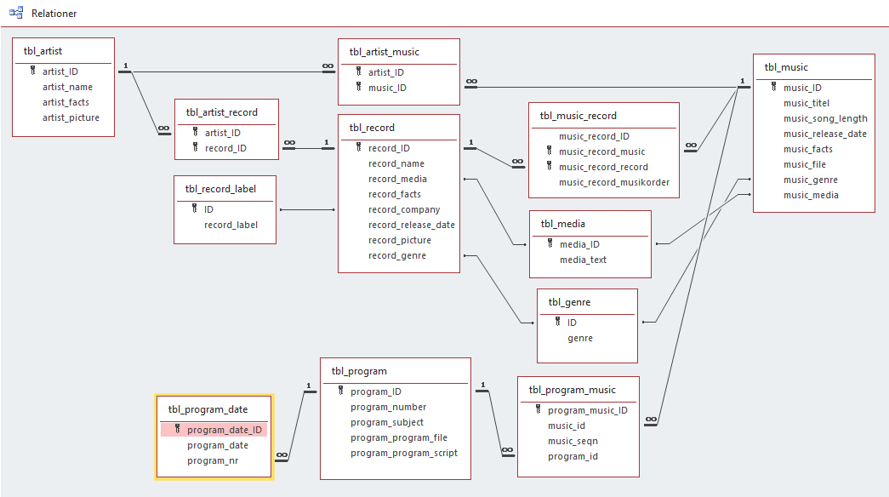
Task: Select the tbl_genre table title
Action: pos(569,302)
